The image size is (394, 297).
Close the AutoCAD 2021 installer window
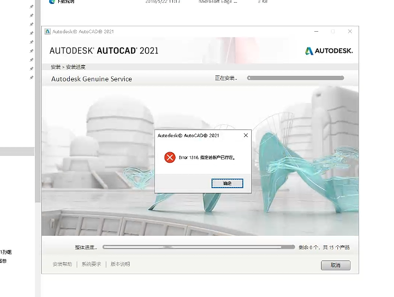point(350,32)
